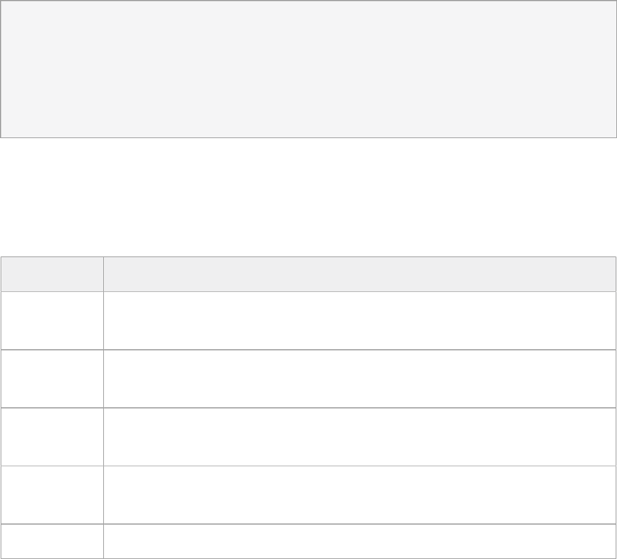Click inside the empty gray box at top

[x=308, y=69]
